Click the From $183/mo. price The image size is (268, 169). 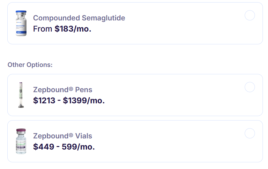[62, 29]
